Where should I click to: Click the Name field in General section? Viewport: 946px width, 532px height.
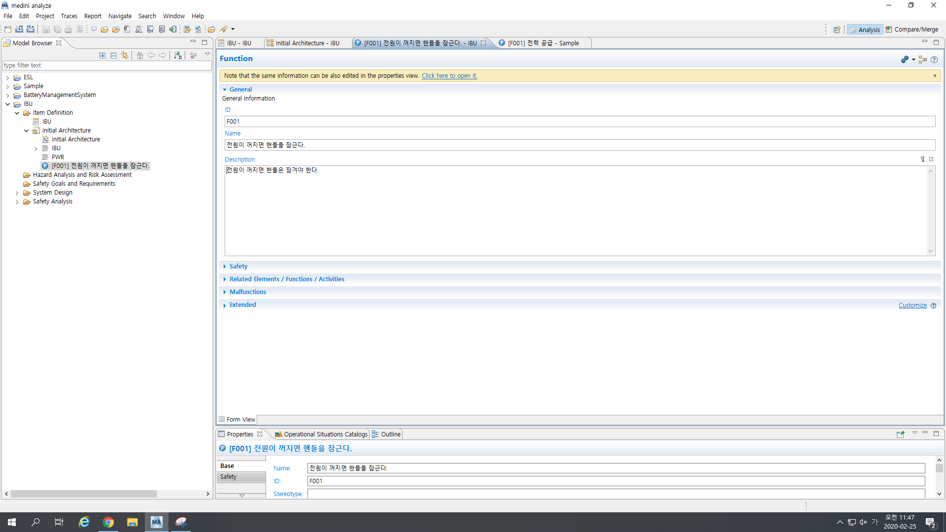coord(579,145)
